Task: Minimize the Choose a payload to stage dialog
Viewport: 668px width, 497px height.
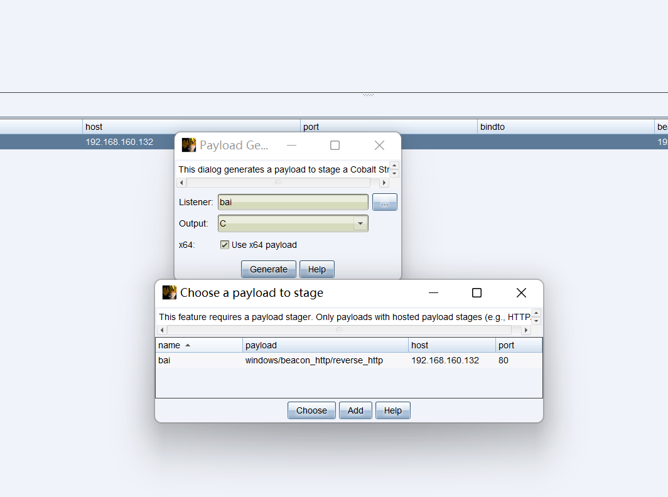Action: (433, 292)
